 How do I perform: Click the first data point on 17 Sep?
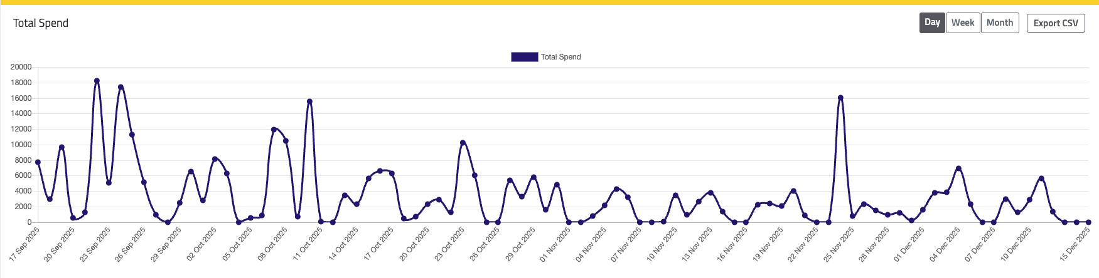click(38, 162)
